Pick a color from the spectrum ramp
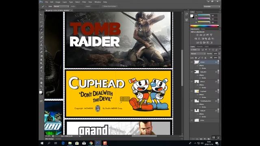This screenshot has width=260, height=146. [205, 26]
